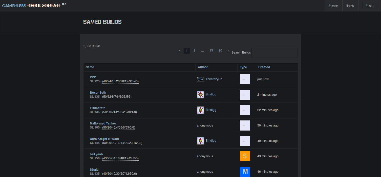The height and width of the screenshot is (177, 381).
Task: Click the previous page « arrow
Action: 179,50
